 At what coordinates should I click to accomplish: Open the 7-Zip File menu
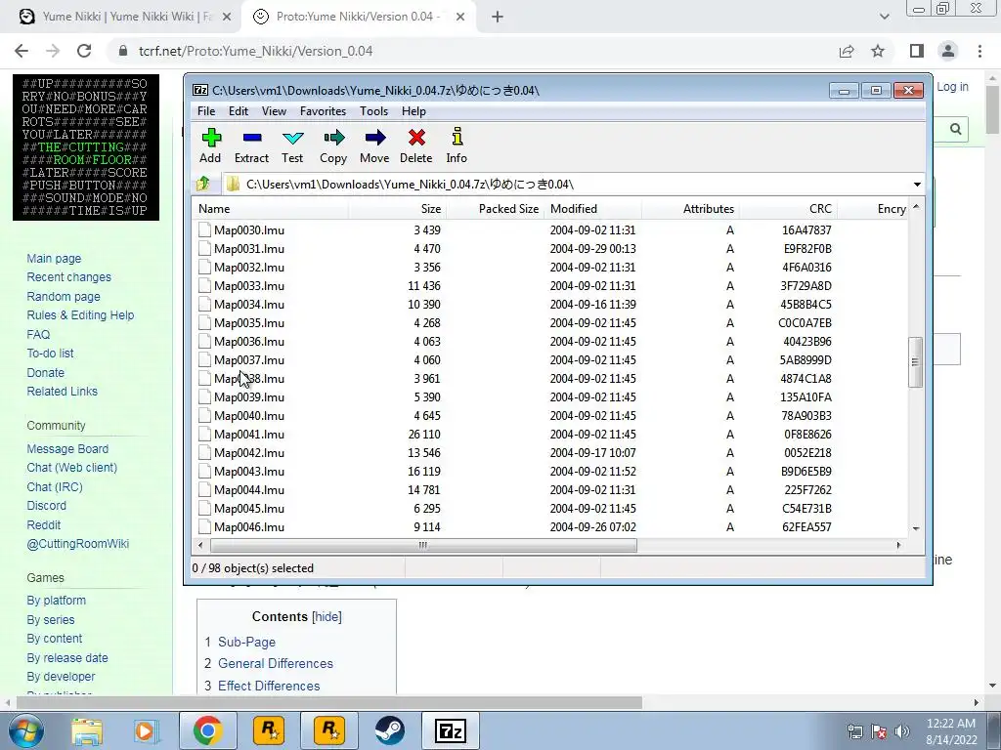206,111
